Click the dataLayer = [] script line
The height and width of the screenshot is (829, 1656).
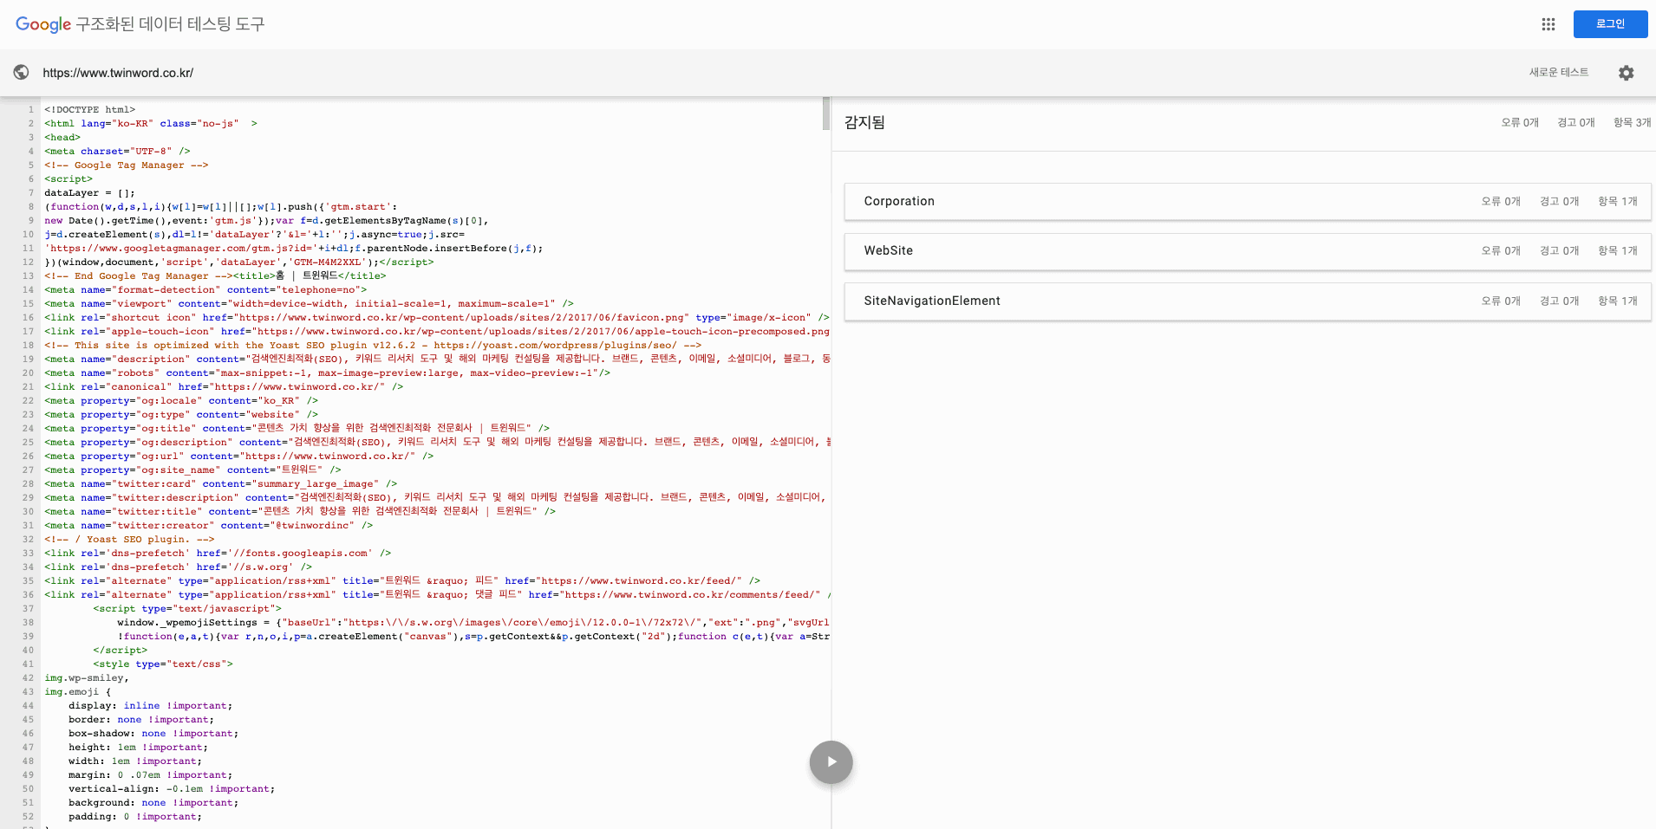[x=89, y=193]
